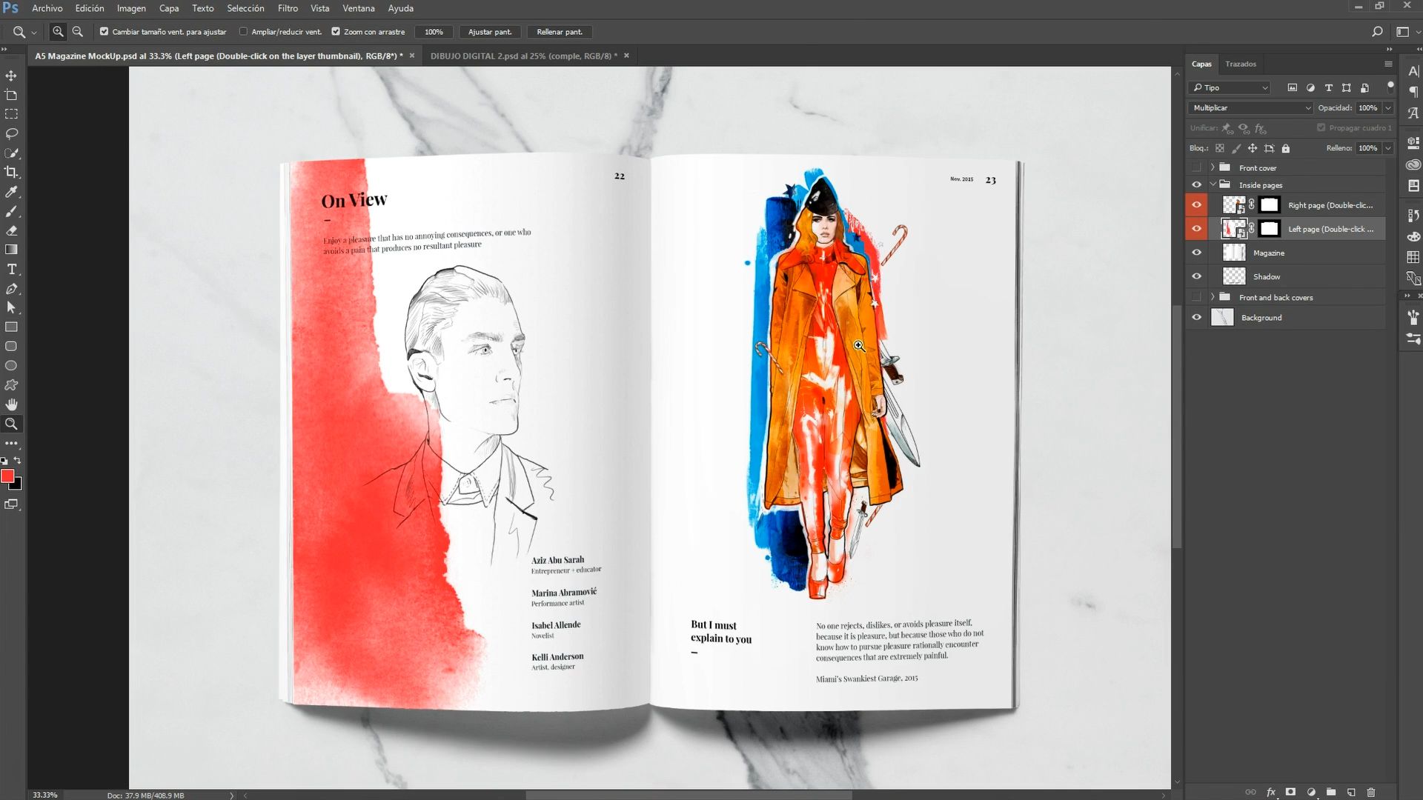Select the Horizontal Type tool
Screen dimensions: 1423x800
click(11, 269)
